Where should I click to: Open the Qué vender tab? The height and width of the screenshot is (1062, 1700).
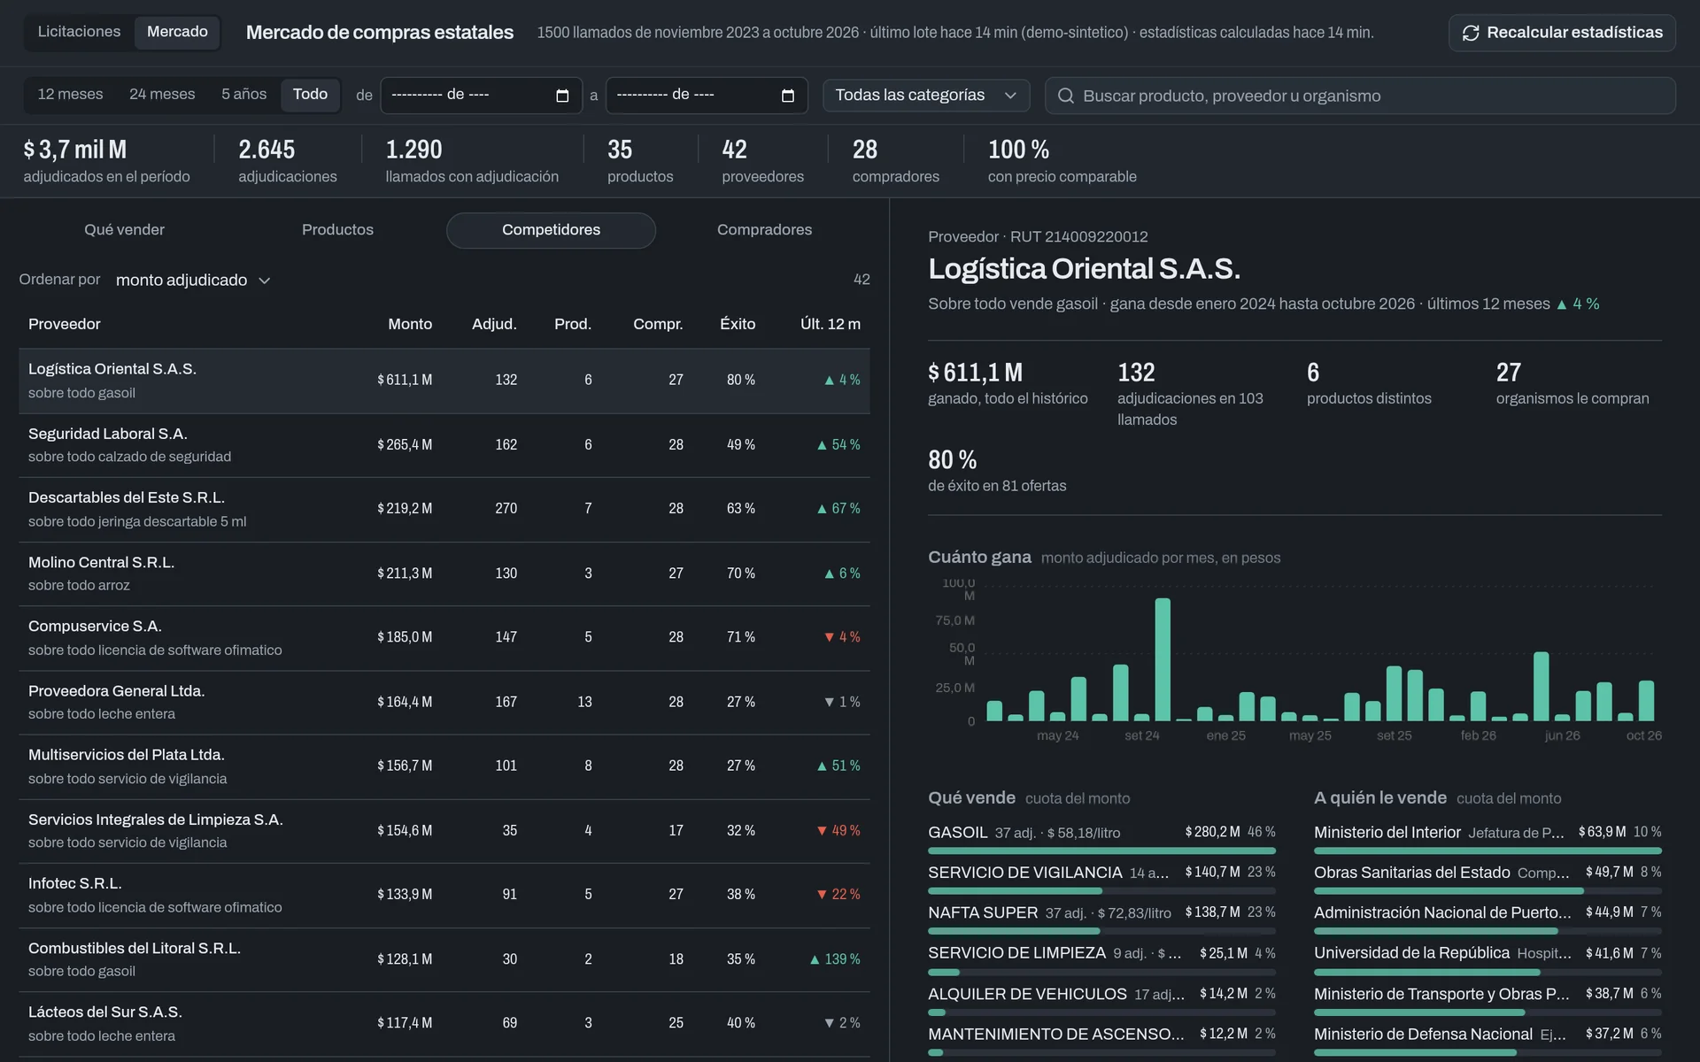[124, 230]
